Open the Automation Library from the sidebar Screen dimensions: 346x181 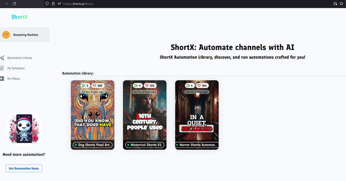pos(20,58)
